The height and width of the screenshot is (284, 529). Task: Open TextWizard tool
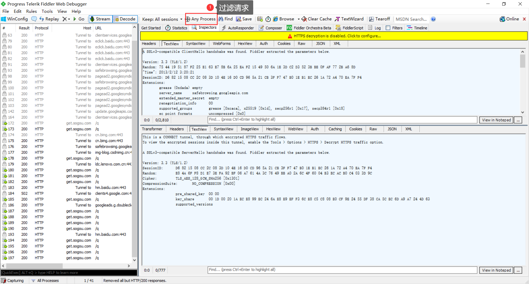[x=349, y=19]
